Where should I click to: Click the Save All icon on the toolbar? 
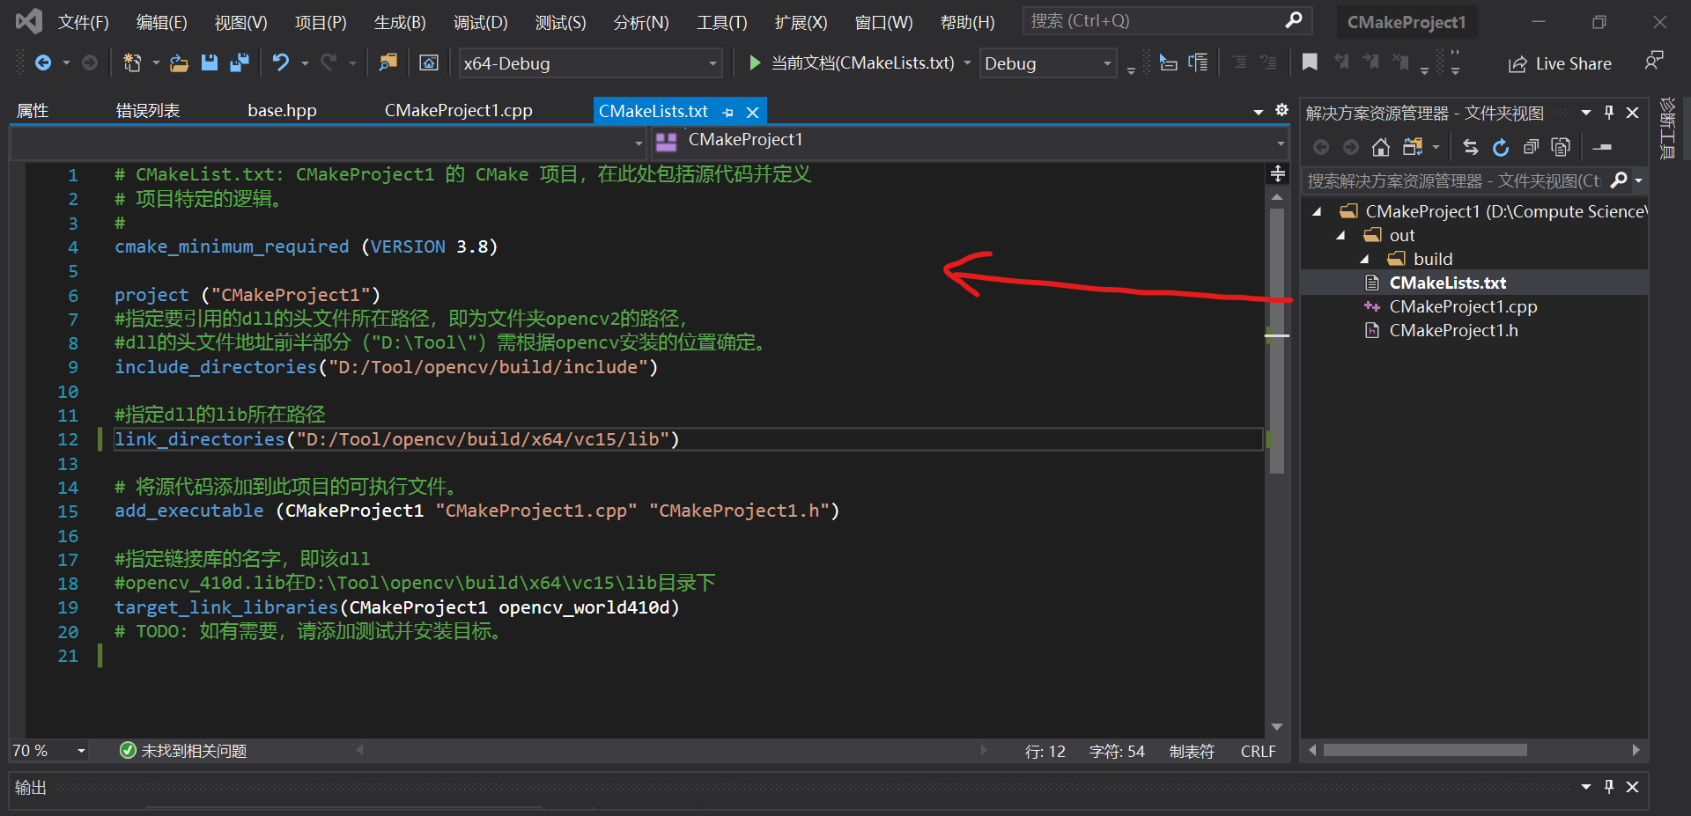tap(239, 62)
